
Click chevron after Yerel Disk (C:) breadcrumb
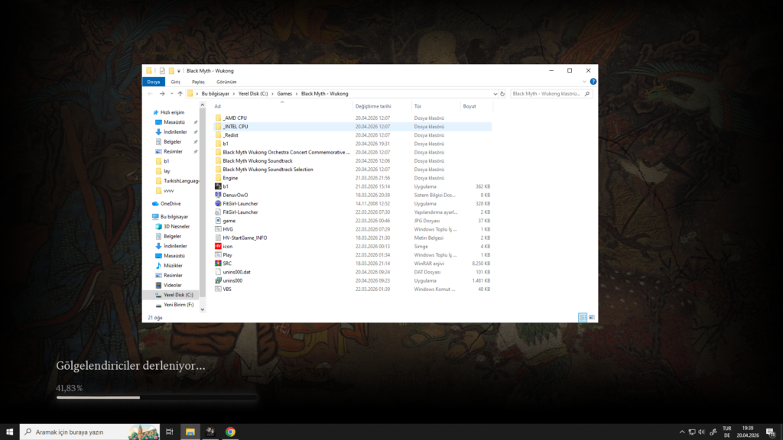(273, 94)
